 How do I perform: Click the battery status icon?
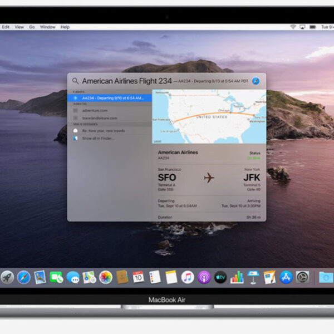click(x=313, y=27)
